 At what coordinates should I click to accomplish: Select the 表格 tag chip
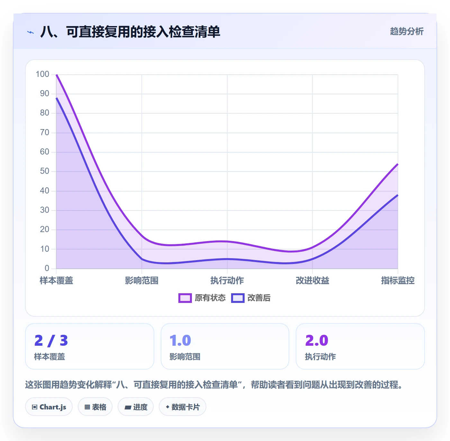pos(95,407)
